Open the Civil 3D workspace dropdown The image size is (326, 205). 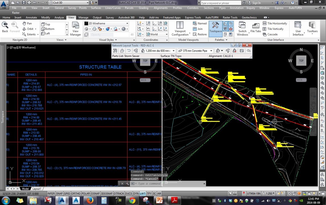[x=69, y=3]
